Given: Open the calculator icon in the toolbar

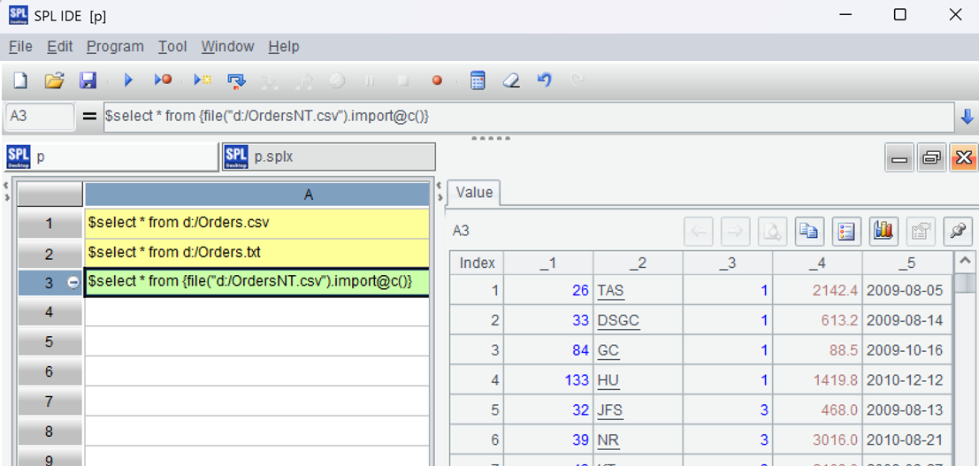Looking at the screenshot, I should tap(478, 80).
